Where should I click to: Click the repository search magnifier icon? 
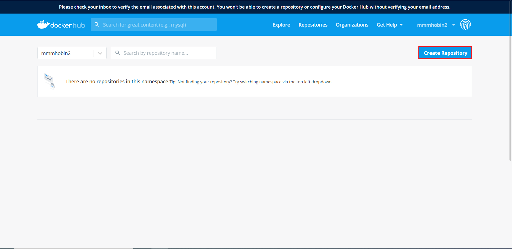click(118, 53)
